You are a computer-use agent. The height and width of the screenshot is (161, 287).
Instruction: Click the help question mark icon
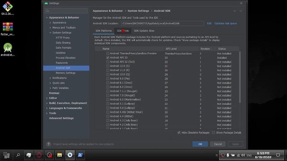48,144
